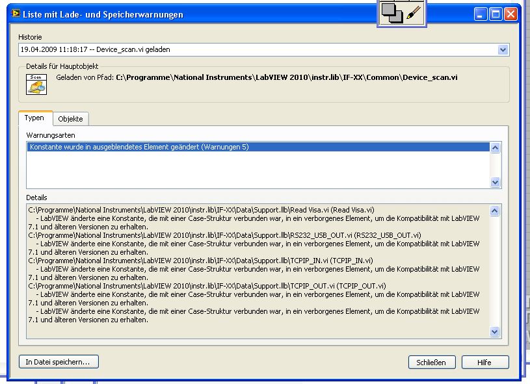Select warning 'Konstante wurde in ausgeblendetes Element geändert'
530x384 pixels.
coord(258,147)
